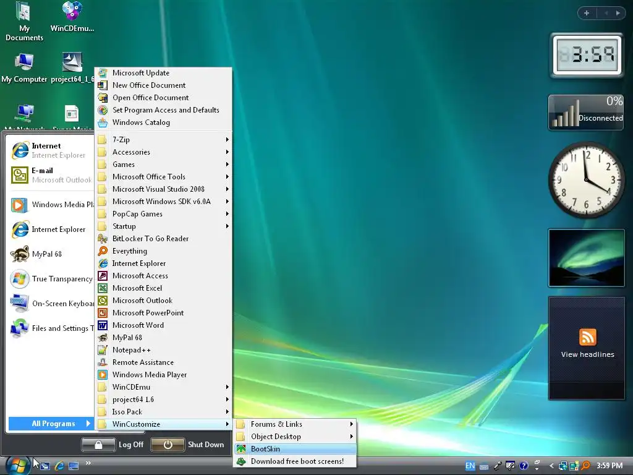Click the Everything search tray icon
Viewport: 633px width, 475px height.
coord(585,466)
